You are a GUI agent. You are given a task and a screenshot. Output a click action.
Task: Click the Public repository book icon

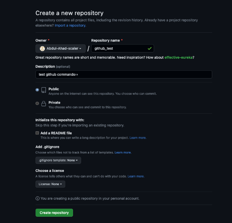click(44, 90)
